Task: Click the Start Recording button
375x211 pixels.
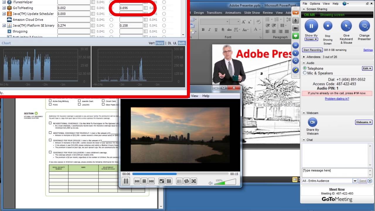Action: (312, 50)
